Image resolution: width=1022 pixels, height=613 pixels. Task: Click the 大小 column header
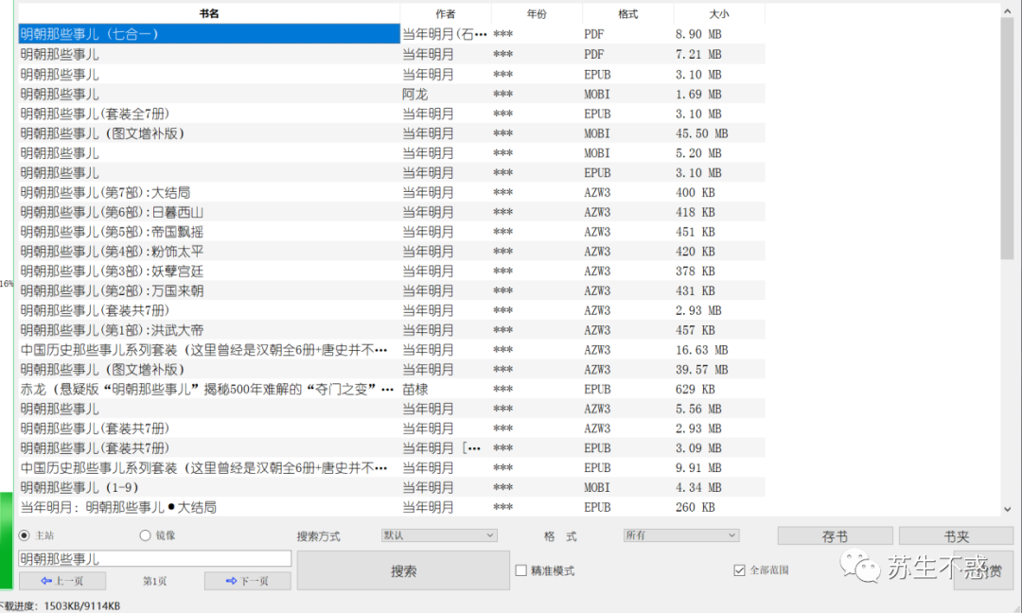718,13
